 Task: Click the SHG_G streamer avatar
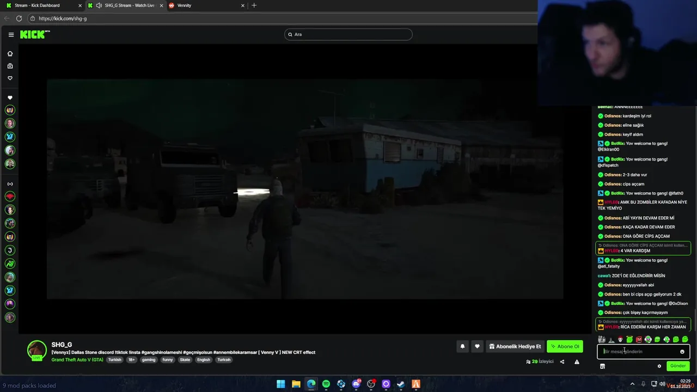click(37, 351)
